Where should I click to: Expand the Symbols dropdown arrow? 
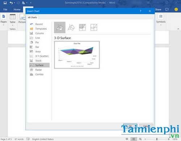pos(161,25)
